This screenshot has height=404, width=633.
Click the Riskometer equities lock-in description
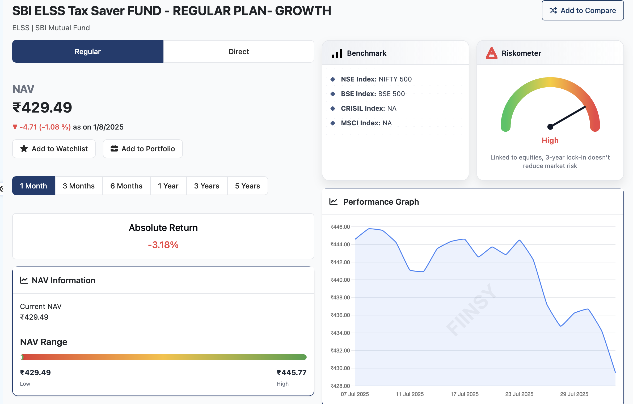(x=550, y=162)
